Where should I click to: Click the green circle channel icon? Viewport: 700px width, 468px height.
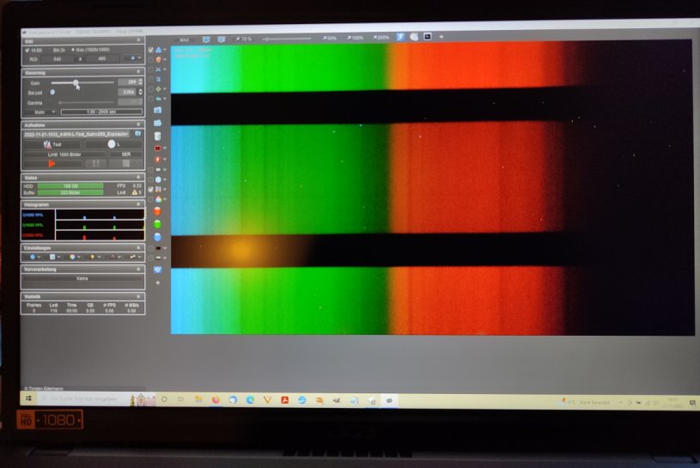click(x=157, y=223)
